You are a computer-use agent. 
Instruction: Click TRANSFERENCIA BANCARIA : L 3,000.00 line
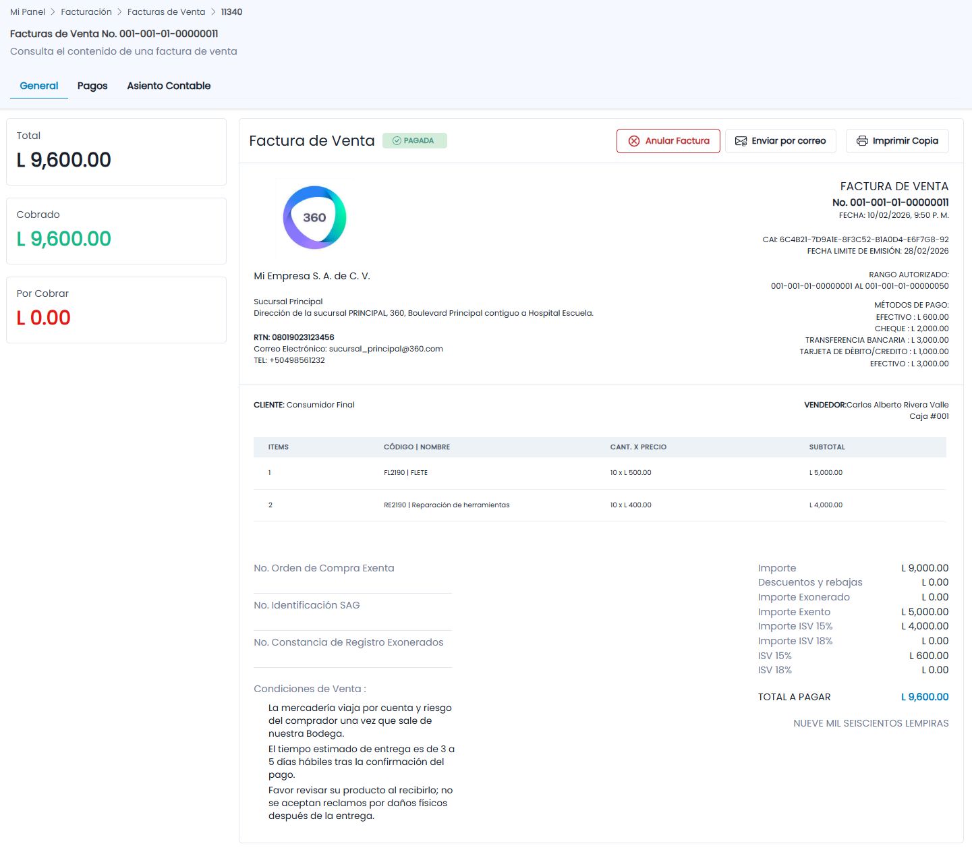pos(877,340)
